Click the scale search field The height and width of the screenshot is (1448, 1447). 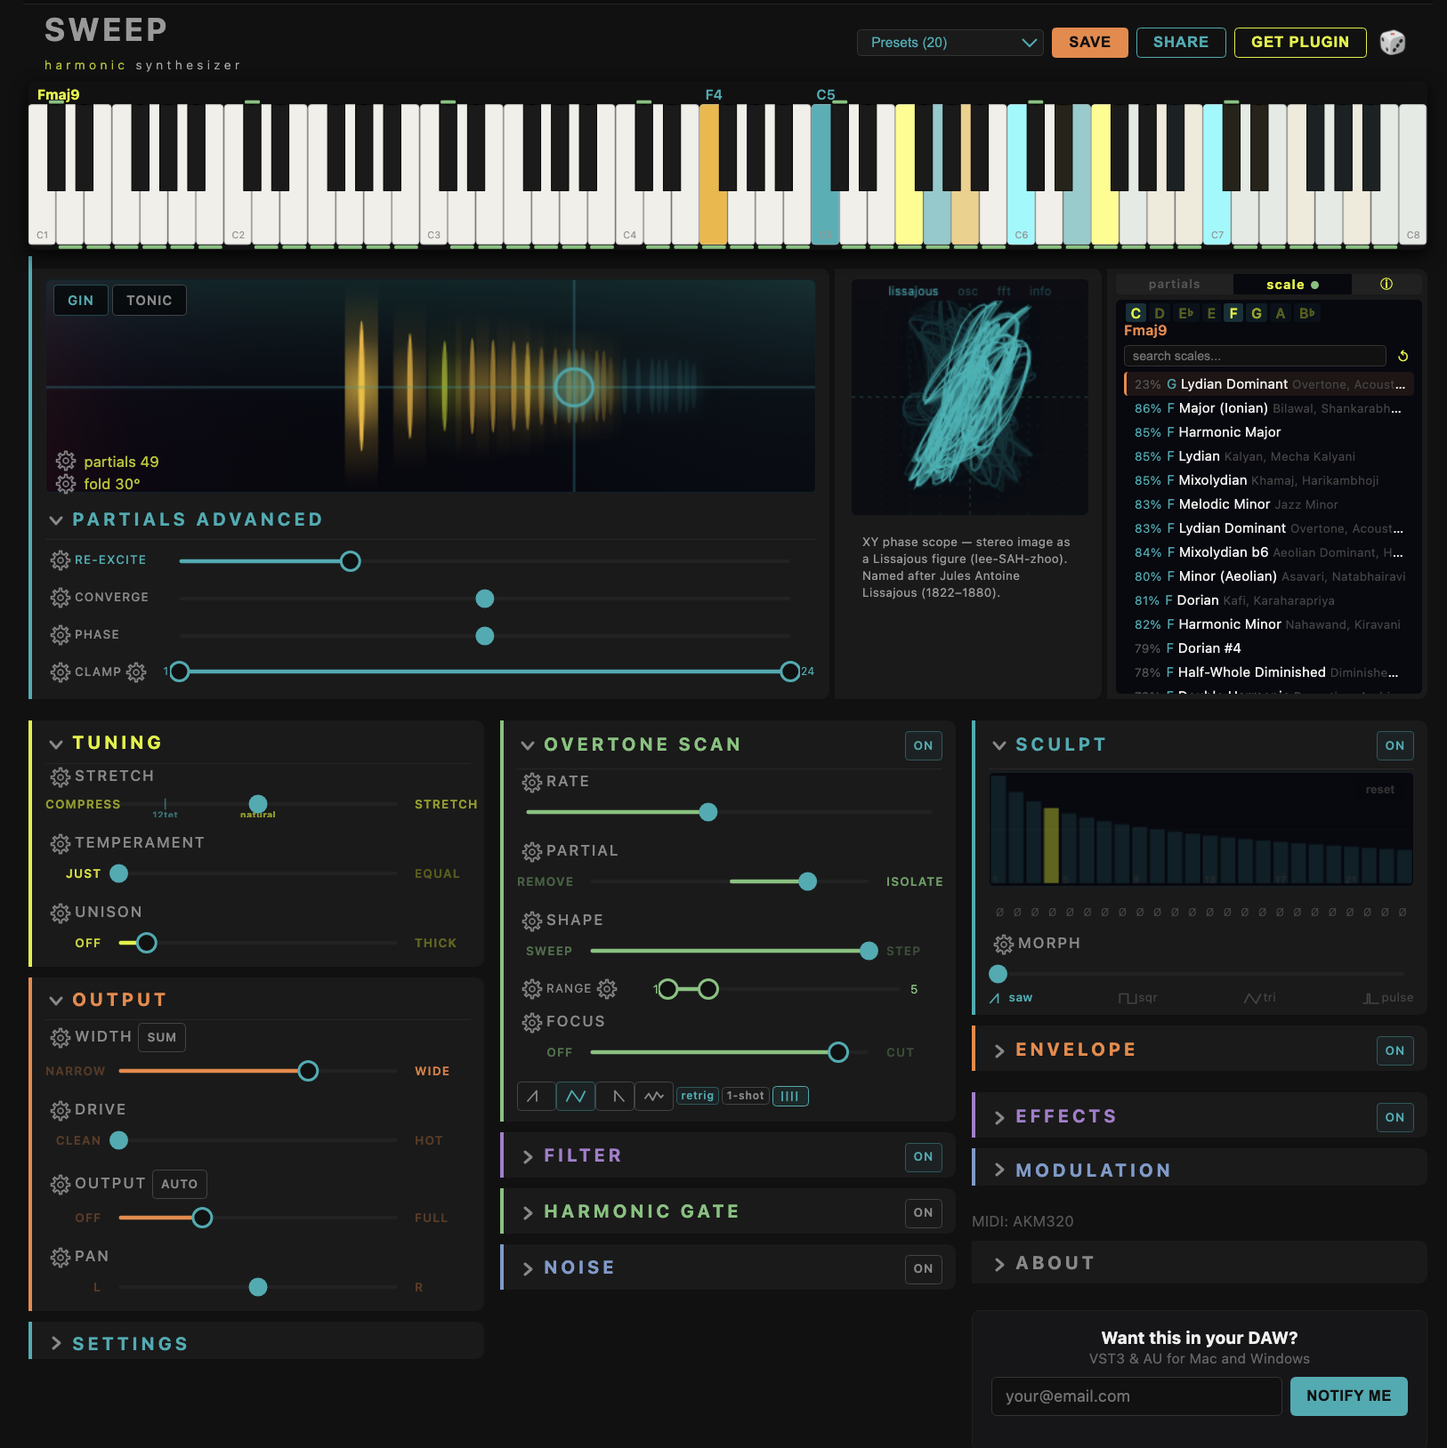(1255, 355)
